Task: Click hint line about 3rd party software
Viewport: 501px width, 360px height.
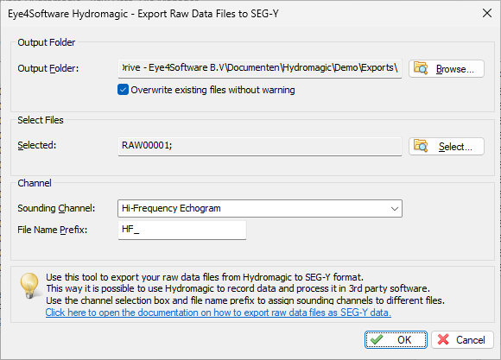Action: tap(238, 288)
